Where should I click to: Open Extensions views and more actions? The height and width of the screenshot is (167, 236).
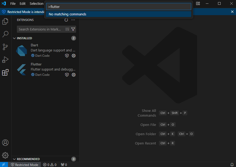point(73,20)
